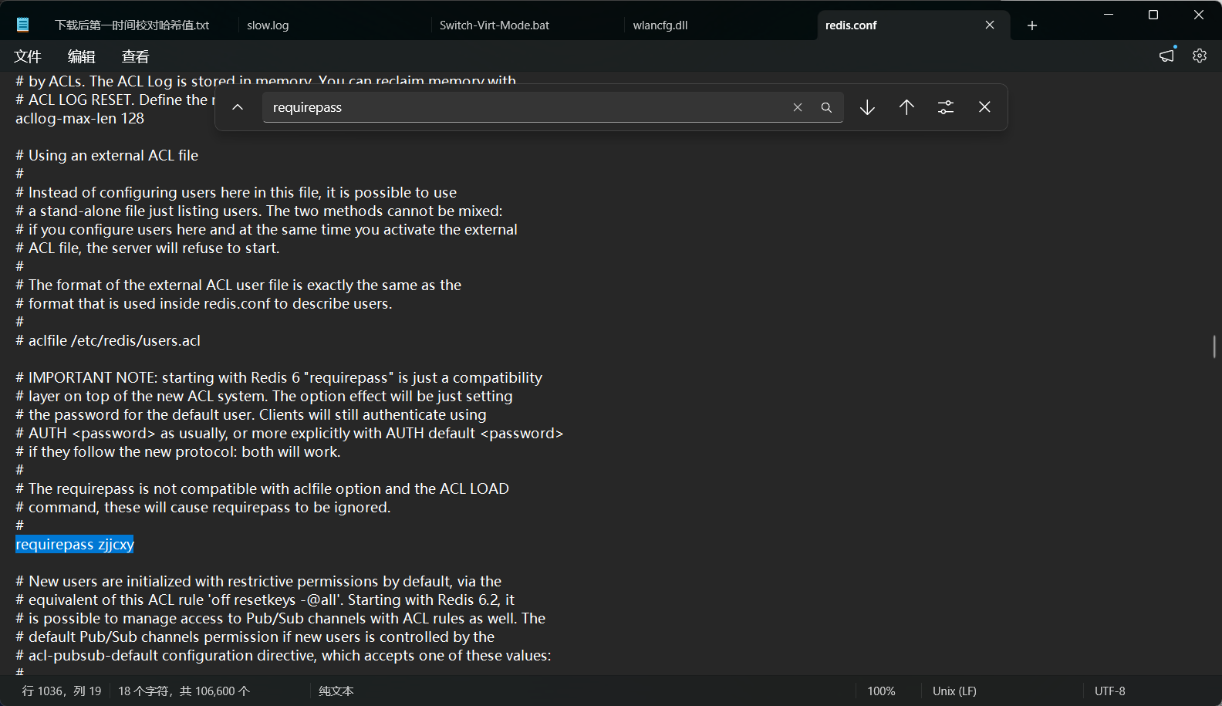1222x706 pixels.
Task: Click the magnifier search icon
Action: (x=826, y=107)
